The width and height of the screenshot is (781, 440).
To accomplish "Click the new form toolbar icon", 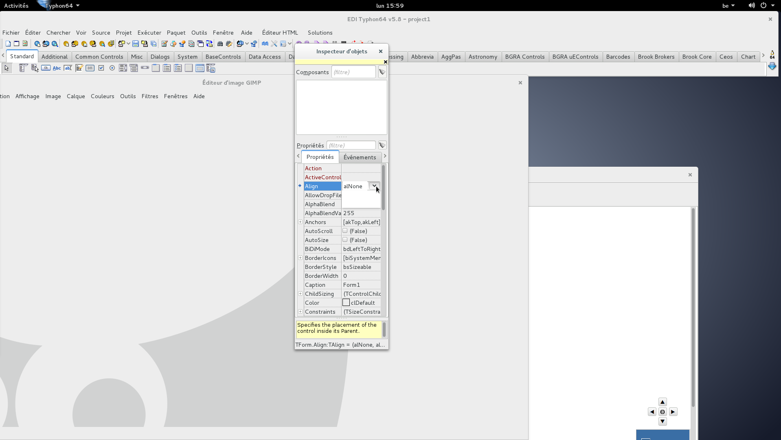I will coord(17,44).
